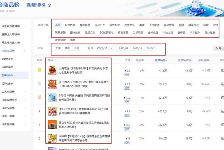Click the 规格 tag in the 正山小种 row
The width and height of the screenshot is (224, 150).
[x=127, y=129]
